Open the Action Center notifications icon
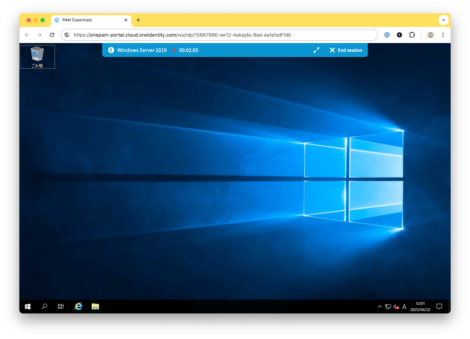Viewport: 470px width, 339px height. [x=439, y=306]
